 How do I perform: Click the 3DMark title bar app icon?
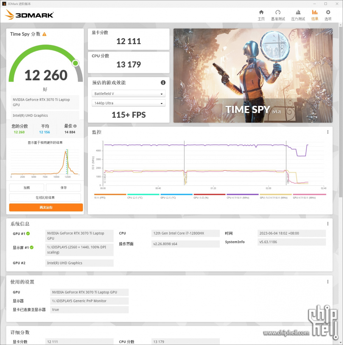pyautogui.click(x=4, y=4)
